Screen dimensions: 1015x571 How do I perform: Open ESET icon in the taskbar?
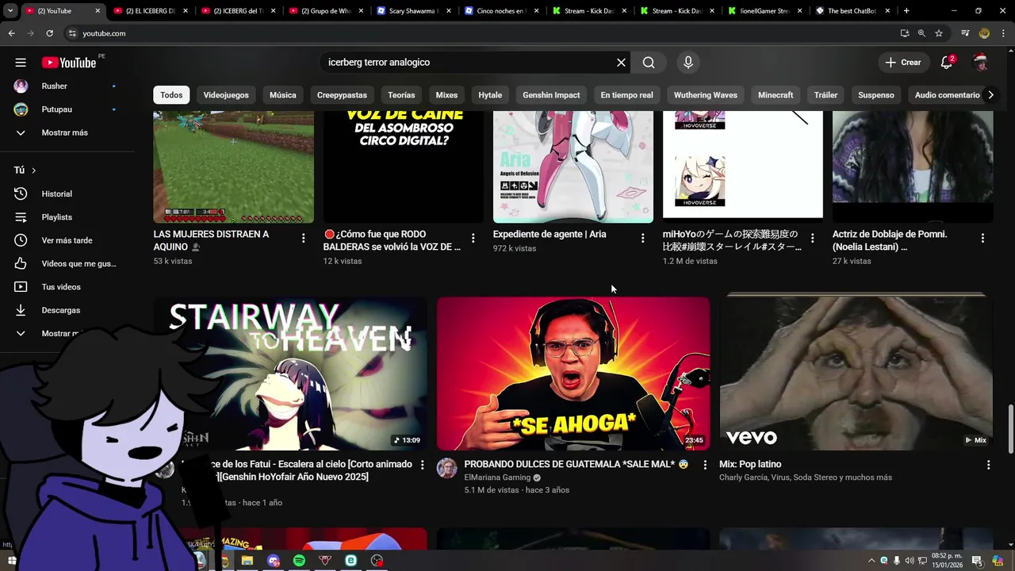tap(350, 561)
